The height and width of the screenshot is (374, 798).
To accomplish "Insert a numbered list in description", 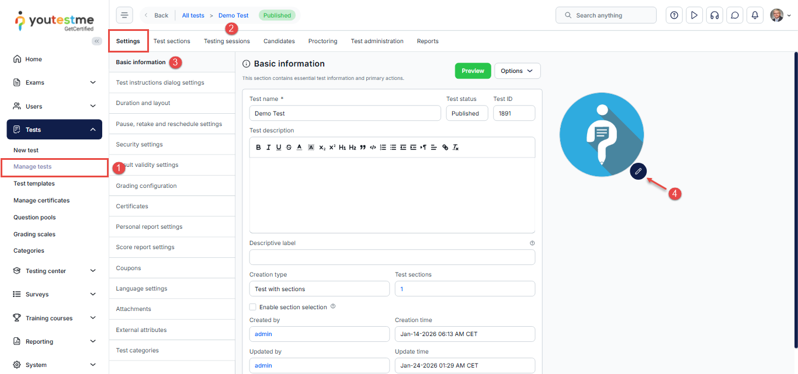I will (x=383, y=148).
